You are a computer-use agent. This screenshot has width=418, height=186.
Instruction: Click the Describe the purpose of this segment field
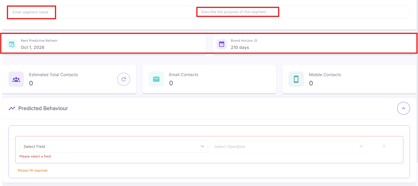(303, 12)
